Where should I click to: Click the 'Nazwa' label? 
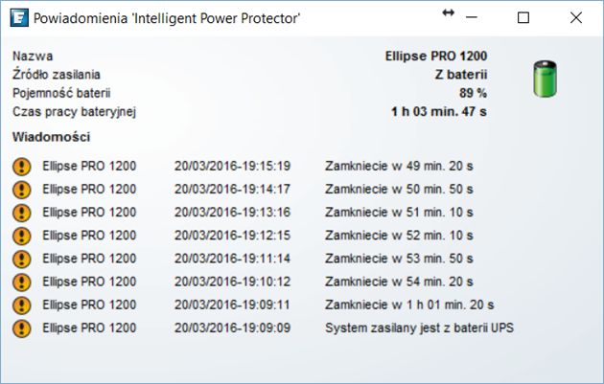click(33, 56)
